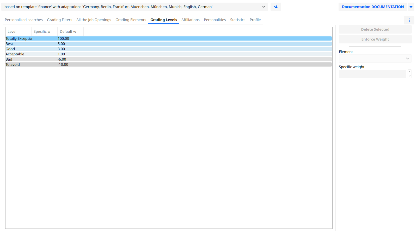Increase Specific weight with up stepper
Screen dimensions: 417x234
click(x=410, y=72)
